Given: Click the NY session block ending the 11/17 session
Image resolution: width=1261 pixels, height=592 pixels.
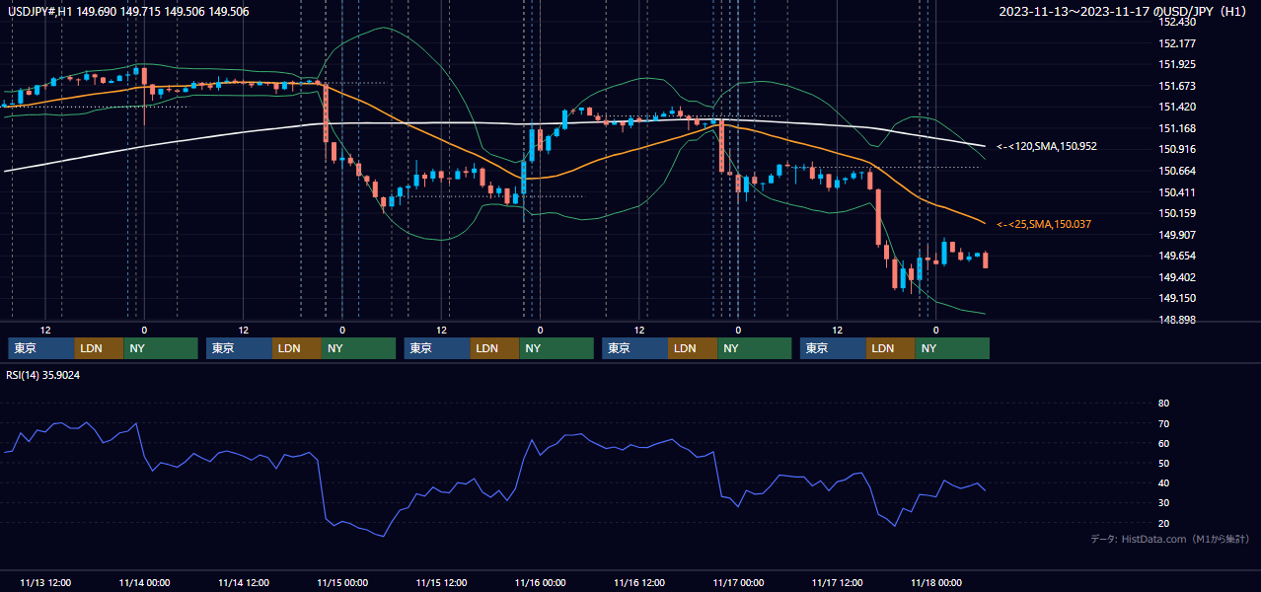Looking at the screenshot, I should 952,348.
